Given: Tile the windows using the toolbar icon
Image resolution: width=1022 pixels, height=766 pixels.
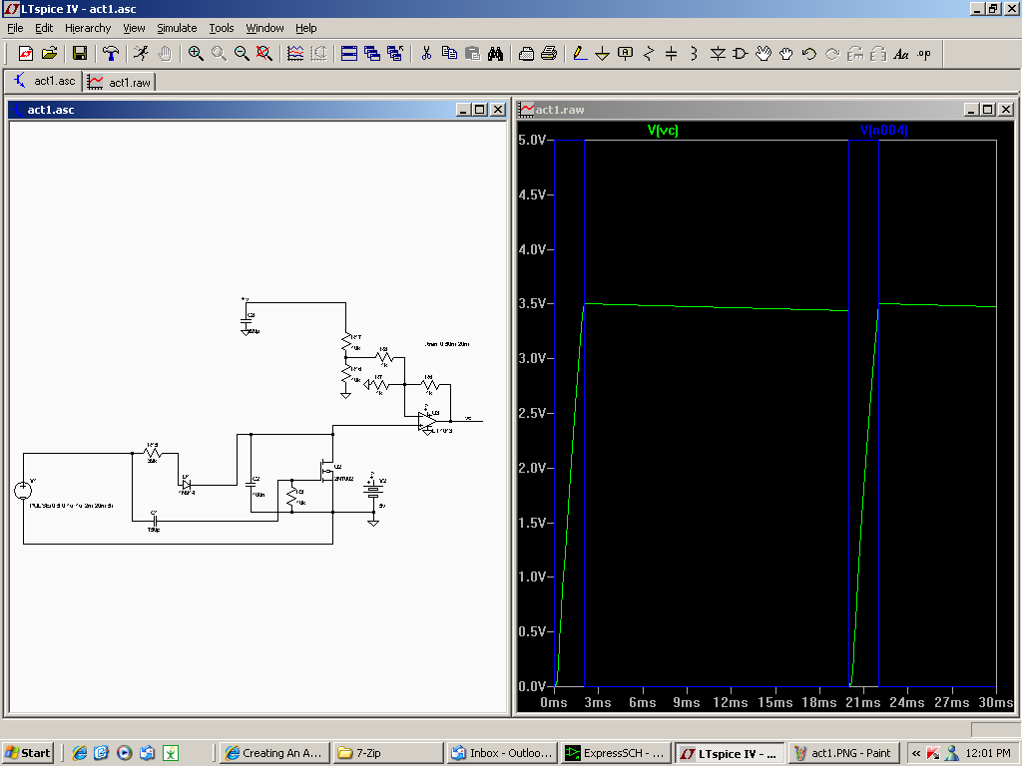Looking at the screenshot, I should point(349,54).
